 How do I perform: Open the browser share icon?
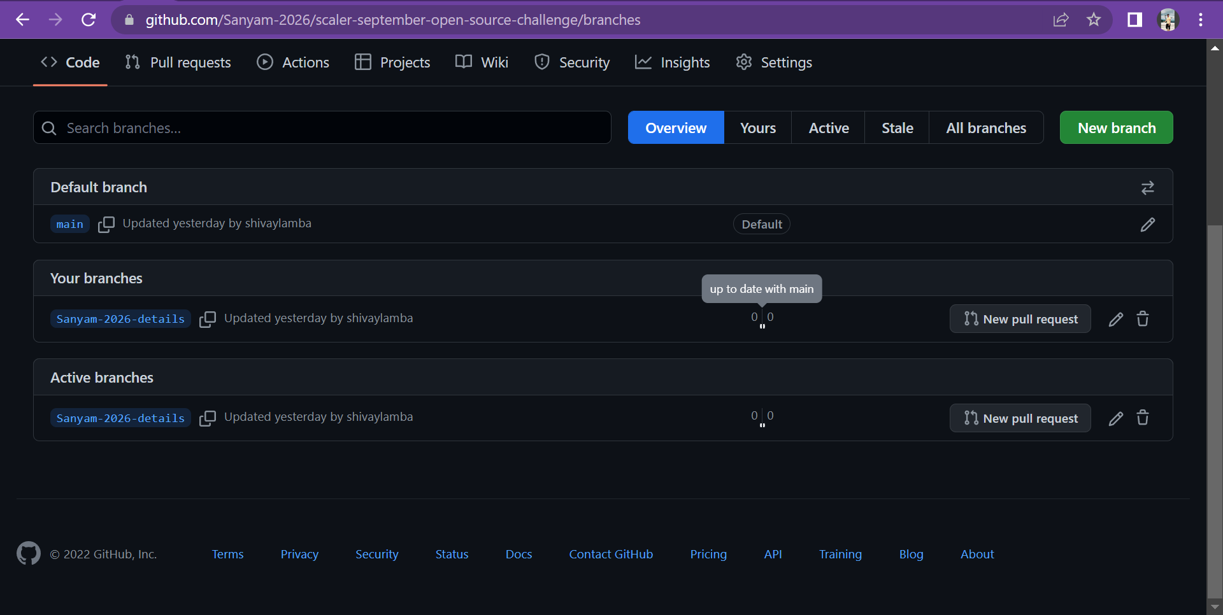[x=1061, y=20]
